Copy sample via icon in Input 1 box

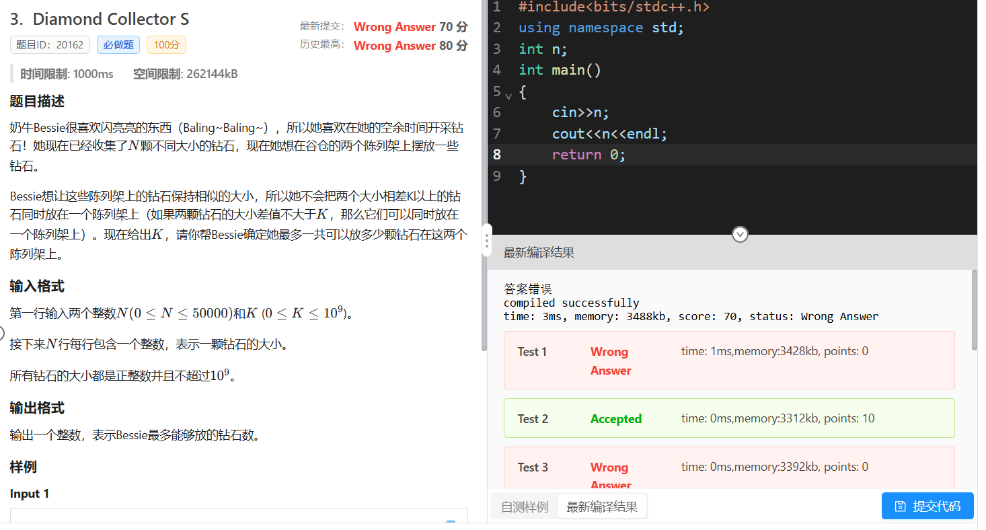451,523
